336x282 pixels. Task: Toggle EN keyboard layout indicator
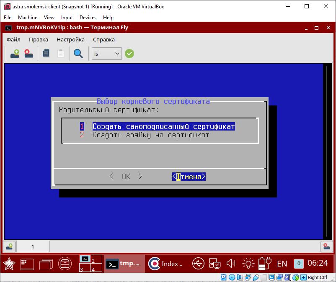pyautogui.click(x=282, y=264)
